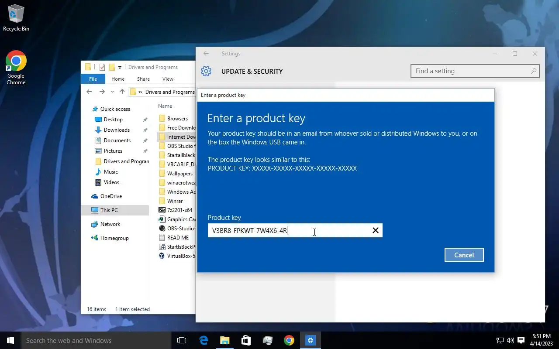Go up one folder level in Explorer

tap(122, 92)
